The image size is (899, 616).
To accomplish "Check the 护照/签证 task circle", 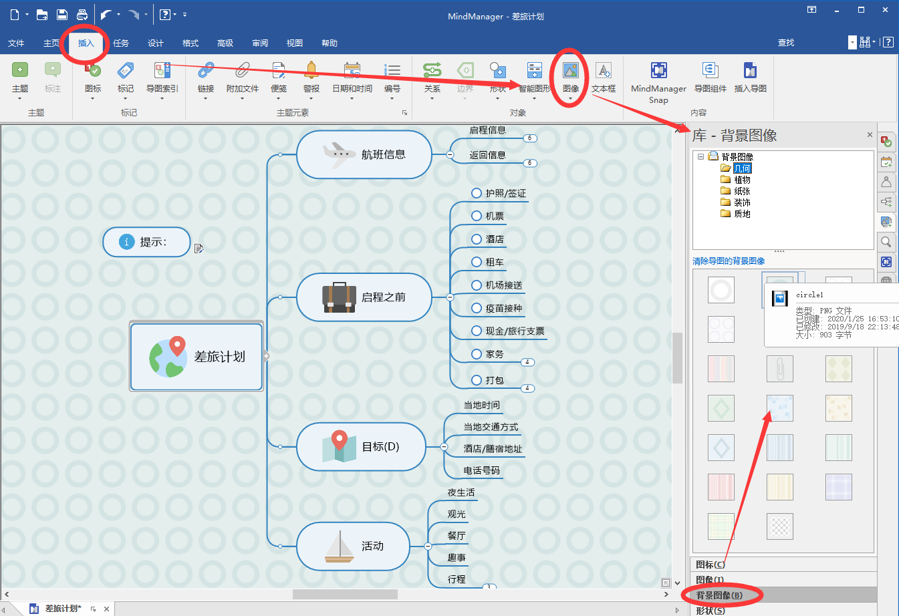I will click(477, 193).
